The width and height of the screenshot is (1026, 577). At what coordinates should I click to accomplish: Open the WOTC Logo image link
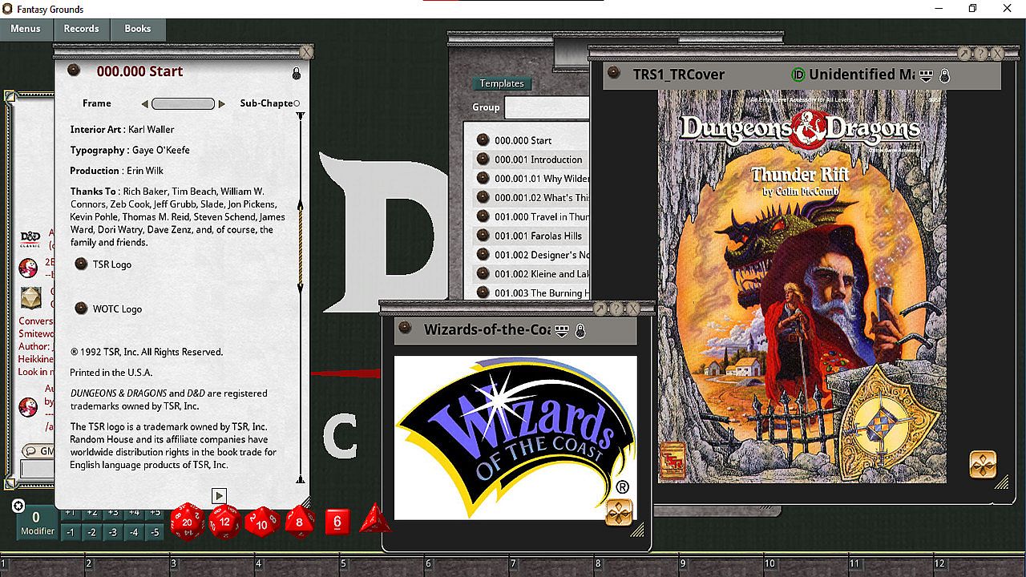[80, 309]
